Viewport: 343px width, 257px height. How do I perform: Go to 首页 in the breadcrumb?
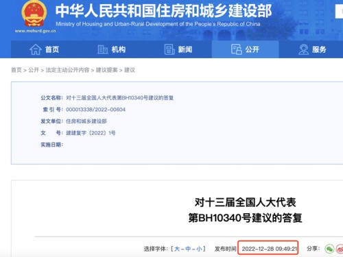coord(16,70)
